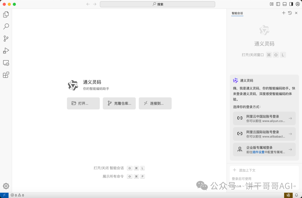Click the send arrow in chat input
Screen dimensions: 302x198
point(294,186)
